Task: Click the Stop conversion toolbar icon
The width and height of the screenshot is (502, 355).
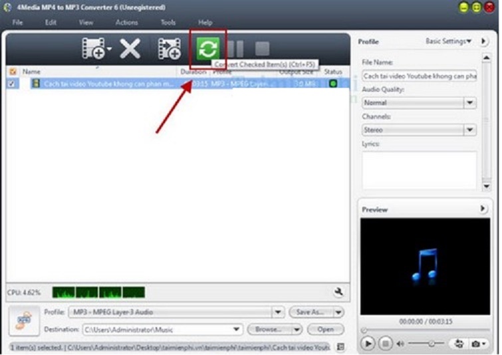Action: 263,49
